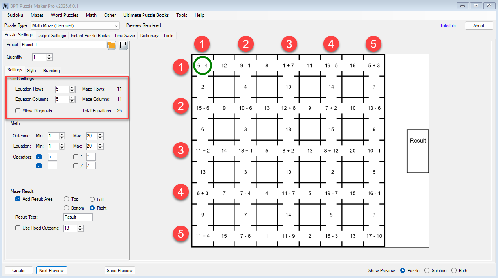
Task: Select the Solution preview radio button
Action: (427, 271)
